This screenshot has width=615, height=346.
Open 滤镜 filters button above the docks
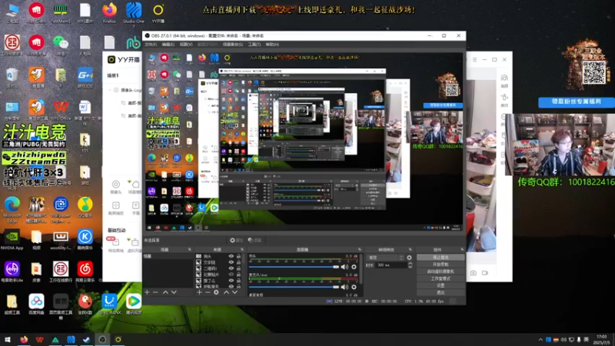click(x=254, y=240)
